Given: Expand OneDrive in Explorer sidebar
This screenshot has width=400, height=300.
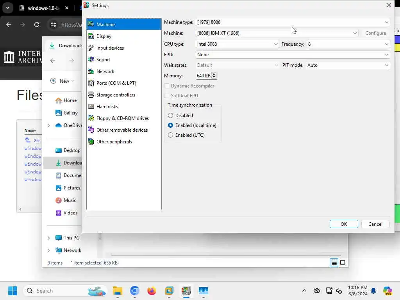Looking at the screenshot, I should point(48,125).
